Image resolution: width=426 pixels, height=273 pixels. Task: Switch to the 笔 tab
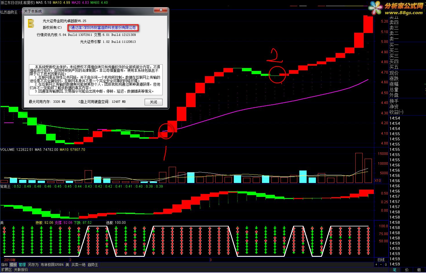(394, 270)
